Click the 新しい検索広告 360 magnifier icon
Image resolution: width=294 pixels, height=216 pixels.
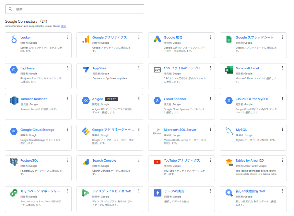229,193
